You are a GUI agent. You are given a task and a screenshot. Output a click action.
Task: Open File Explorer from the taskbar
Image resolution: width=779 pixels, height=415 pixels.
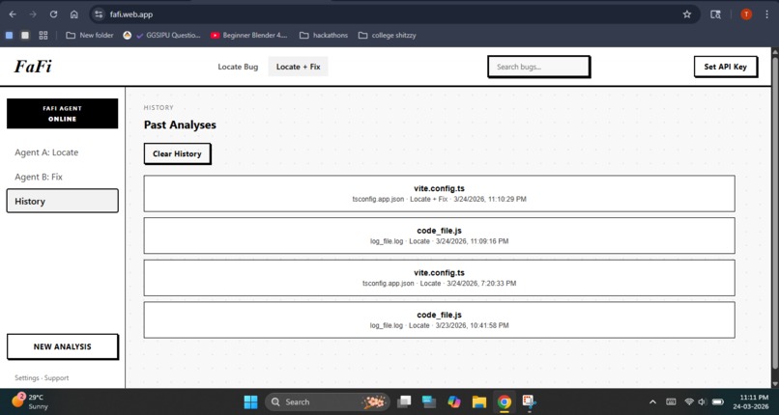tap(479, 401)
